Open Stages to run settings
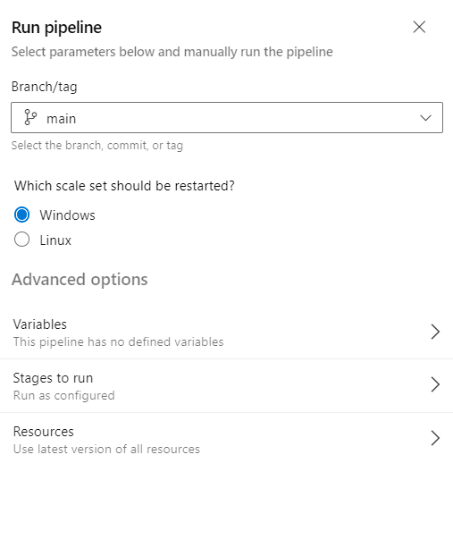The image size is (453, 539). [227, 385]
